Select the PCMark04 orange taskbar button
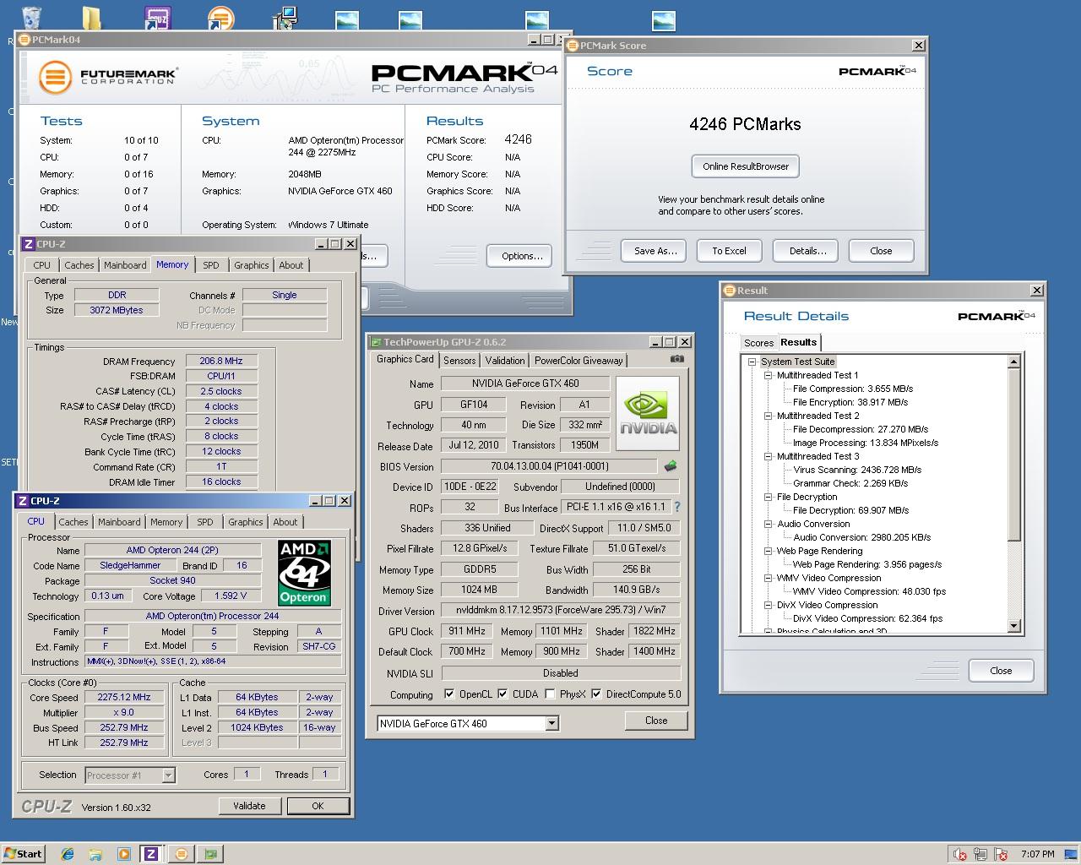 click(181, 854)
